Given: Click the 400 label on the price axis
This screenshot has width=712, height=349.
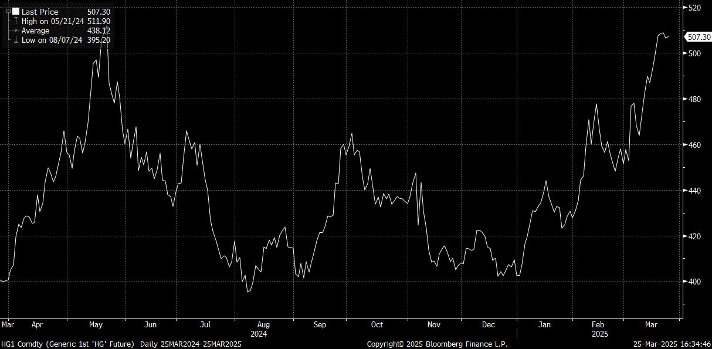Looking at the screenshot, I should (694, 282).
